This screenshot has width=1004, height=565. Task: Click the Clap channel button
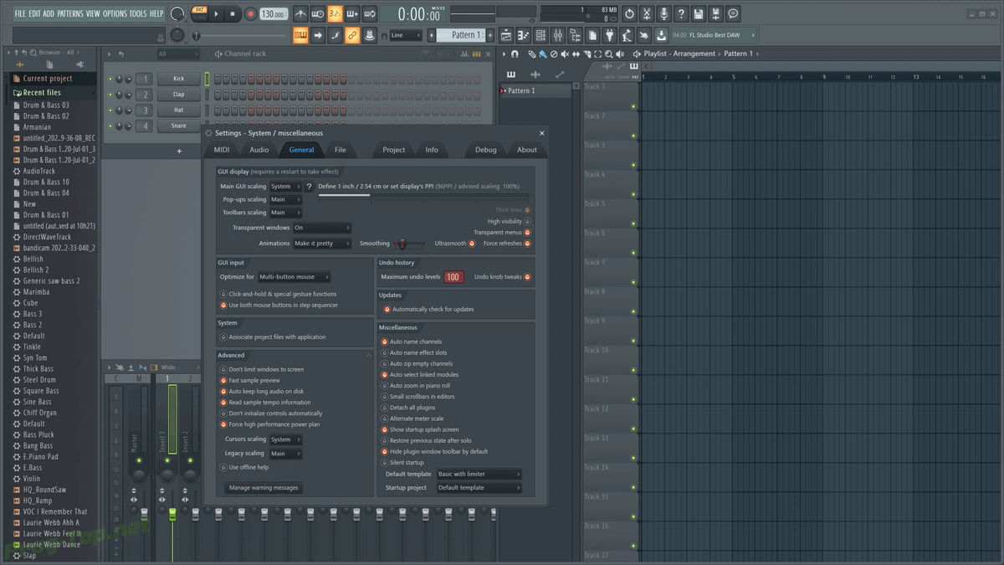coord(178,95)
